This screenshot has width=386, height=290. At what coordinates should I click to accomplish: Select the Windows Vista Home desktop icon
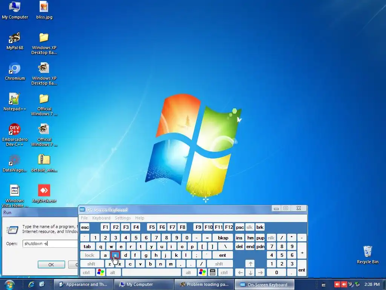tap(15, 196)
